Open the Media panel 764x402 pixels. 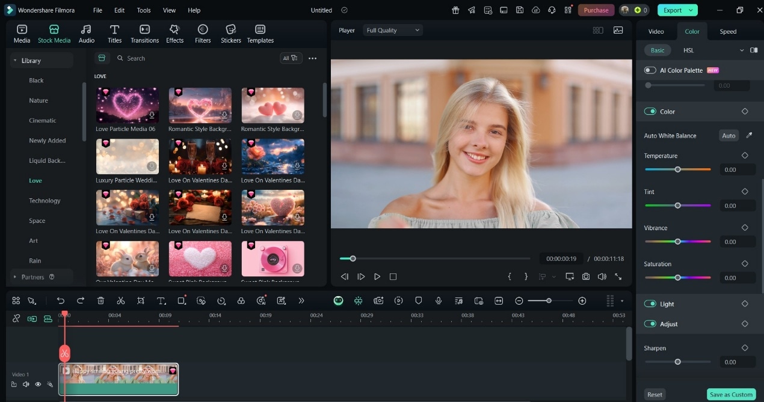coord(22,34)
